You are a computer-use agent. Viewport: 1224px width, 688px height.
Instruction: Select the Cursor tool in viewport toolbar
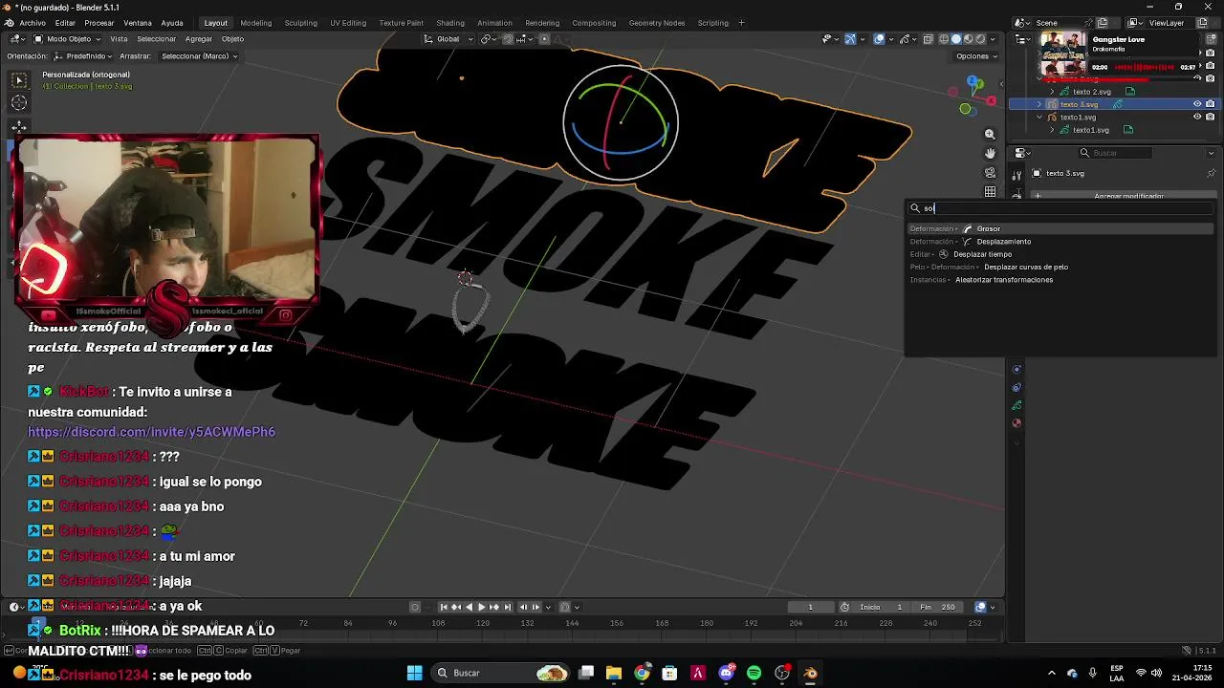19,102
